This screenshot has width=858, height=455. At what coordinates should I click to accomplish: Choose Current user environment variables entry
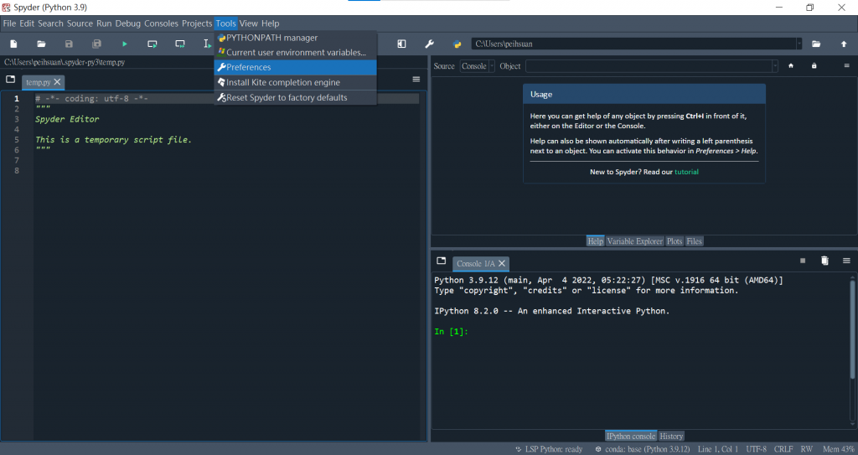point(295,53)
